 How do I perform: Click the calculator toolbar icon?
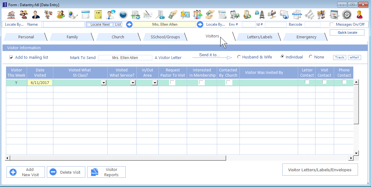tap(222, 15)
